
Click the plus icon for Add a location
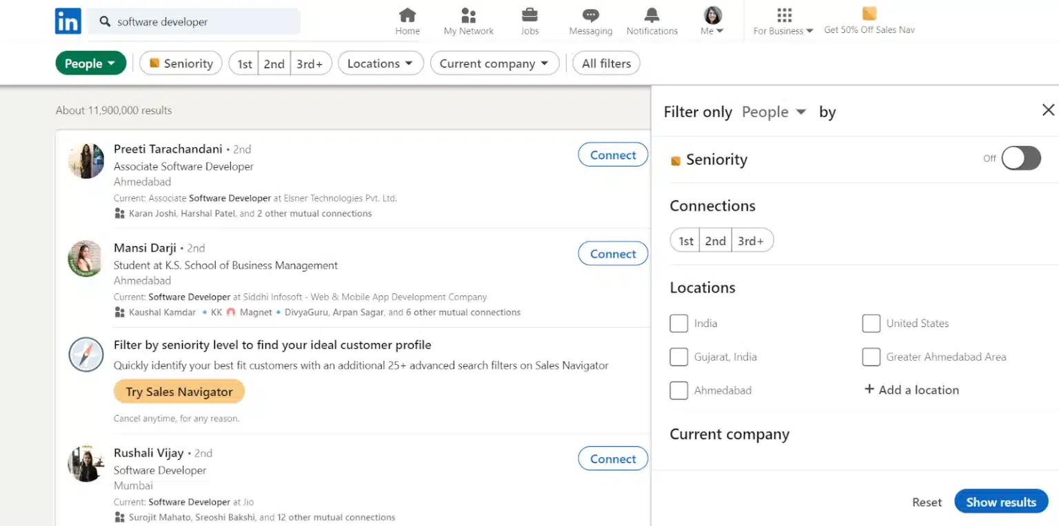[x=869, y=390]
